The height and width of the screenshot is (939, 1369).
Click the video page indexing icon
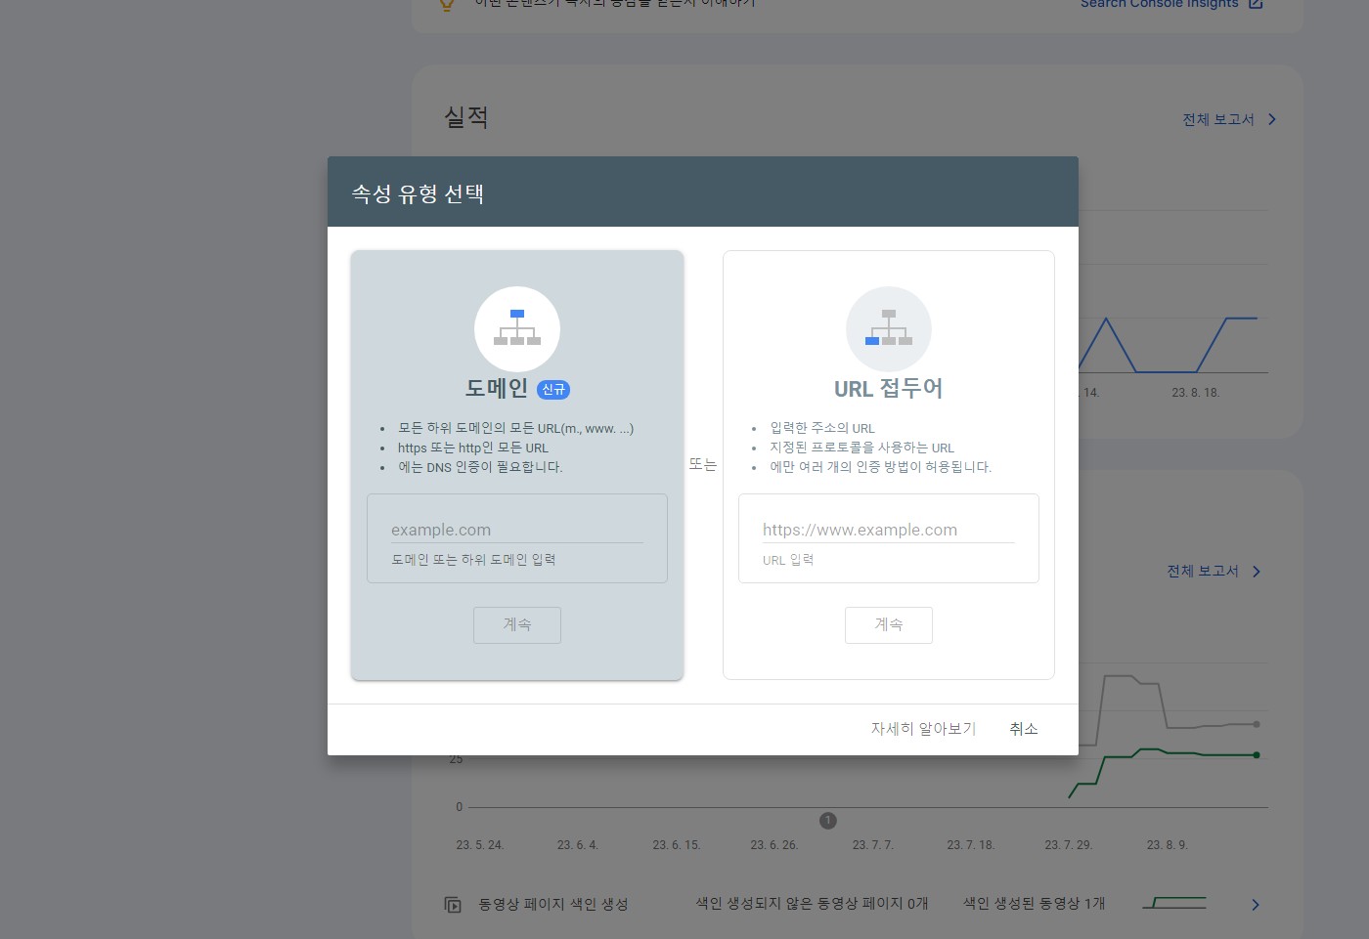click(453, 905)
